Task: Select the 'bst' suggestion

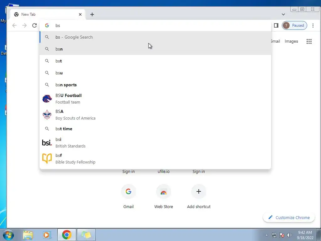Action: pos(155,61)
